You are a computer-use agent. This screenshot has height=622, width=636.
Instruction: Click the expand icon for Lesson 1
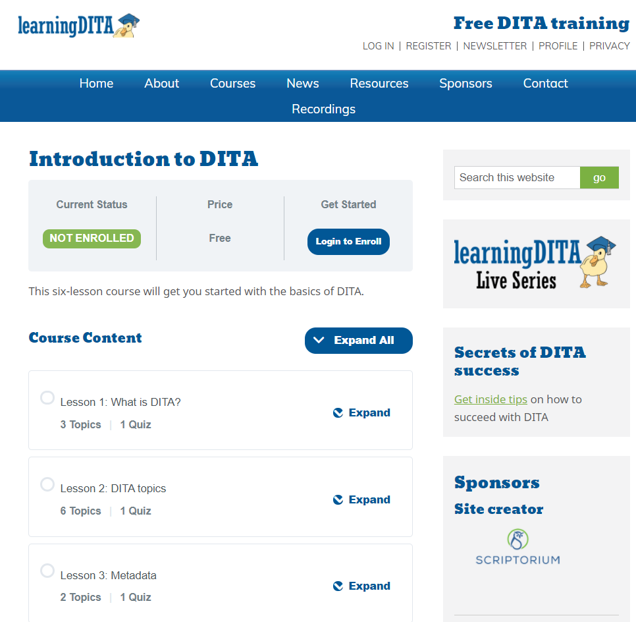(x=338, y=413)
